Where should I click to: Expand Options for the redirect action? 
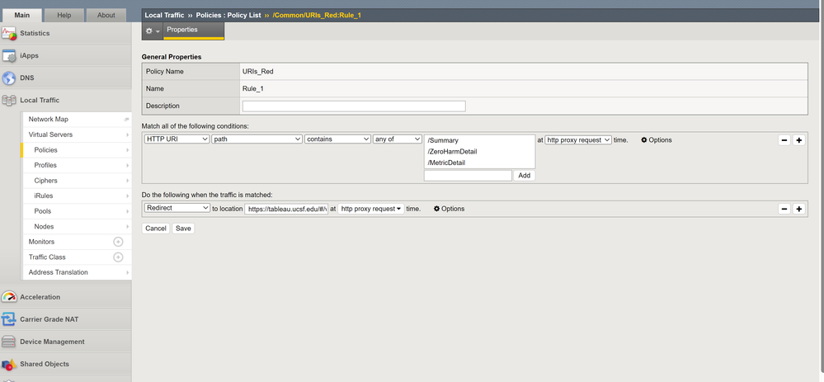click(x=449, y=209)
